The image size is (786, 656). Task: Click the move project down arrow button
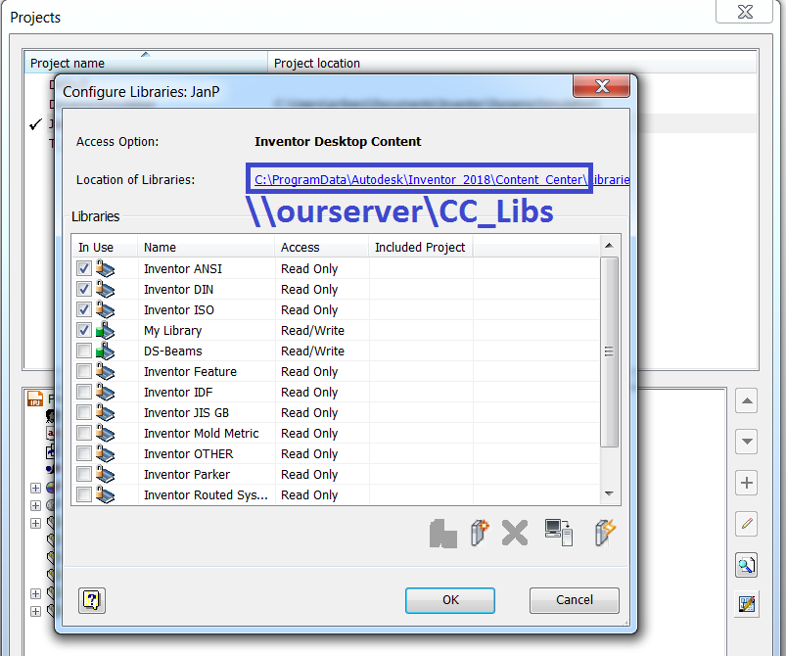coord(747,442)
